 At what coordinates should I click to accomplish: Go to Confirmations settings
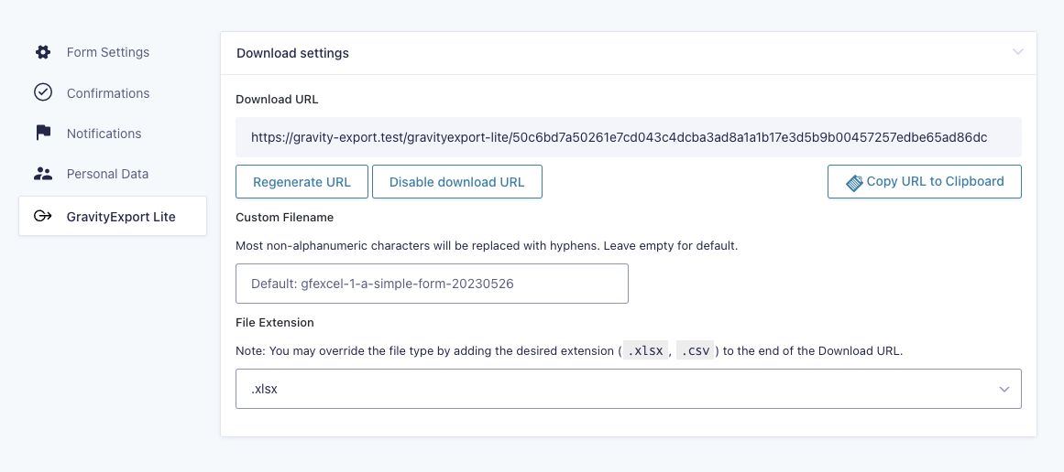click(x=107, y=93)
